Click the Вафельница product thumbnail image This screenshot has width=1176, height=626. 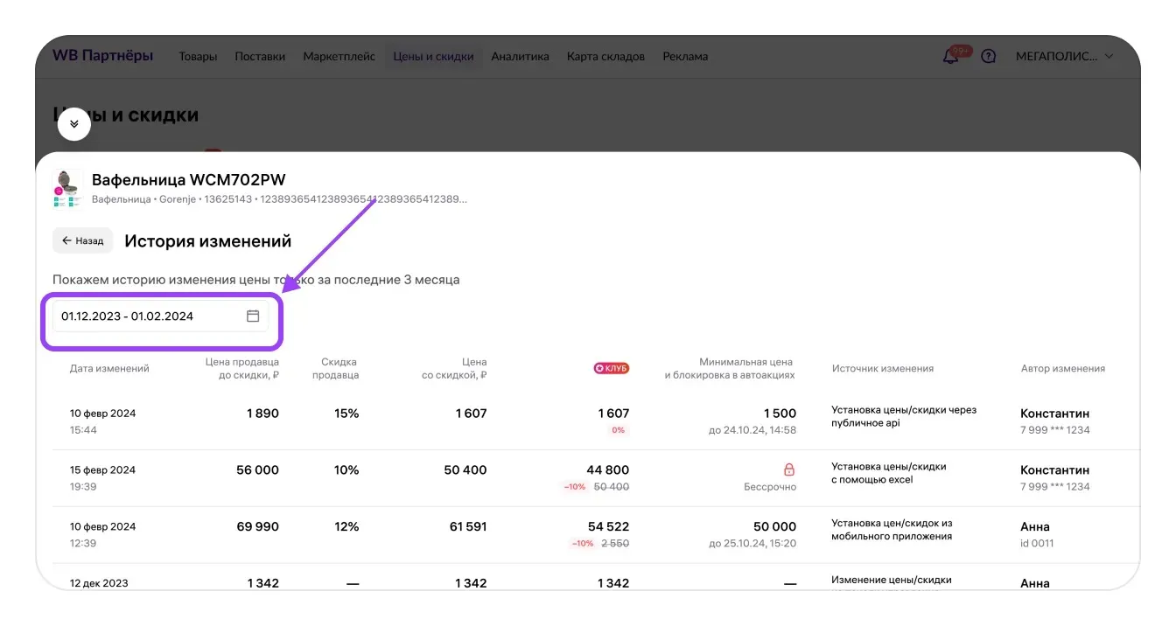67,188
